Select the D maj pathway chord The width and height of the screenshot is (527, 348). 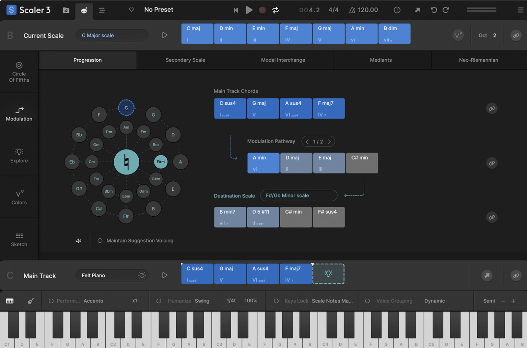click(296, 163)
